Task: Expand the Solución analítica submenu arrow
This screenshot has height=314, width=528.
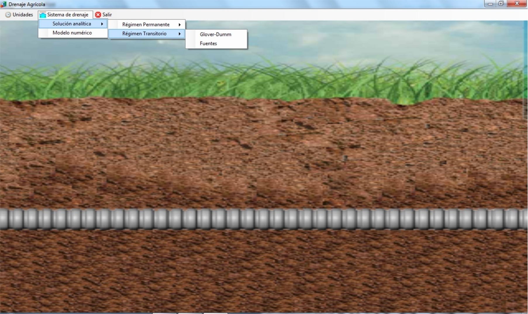Action: (102, 24)
